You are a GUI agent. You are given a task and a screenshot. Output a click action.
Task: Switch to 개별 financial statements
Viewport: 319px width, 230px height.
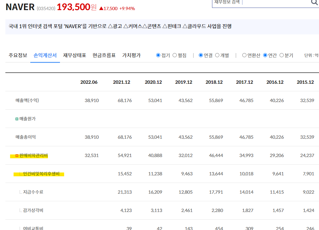pos(217,55)
